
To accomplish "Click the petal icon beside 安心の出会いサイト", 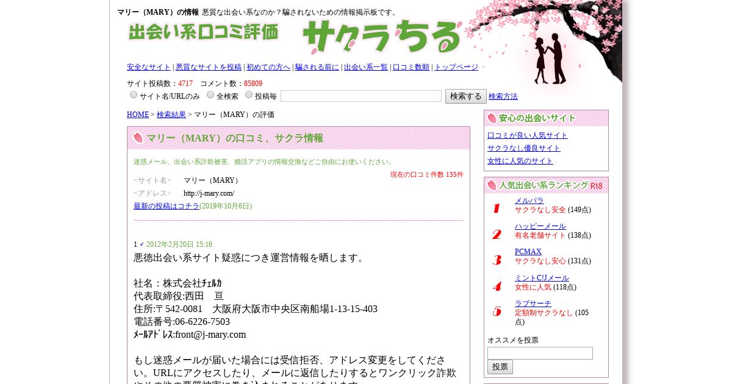I will [x=492, y=118].
